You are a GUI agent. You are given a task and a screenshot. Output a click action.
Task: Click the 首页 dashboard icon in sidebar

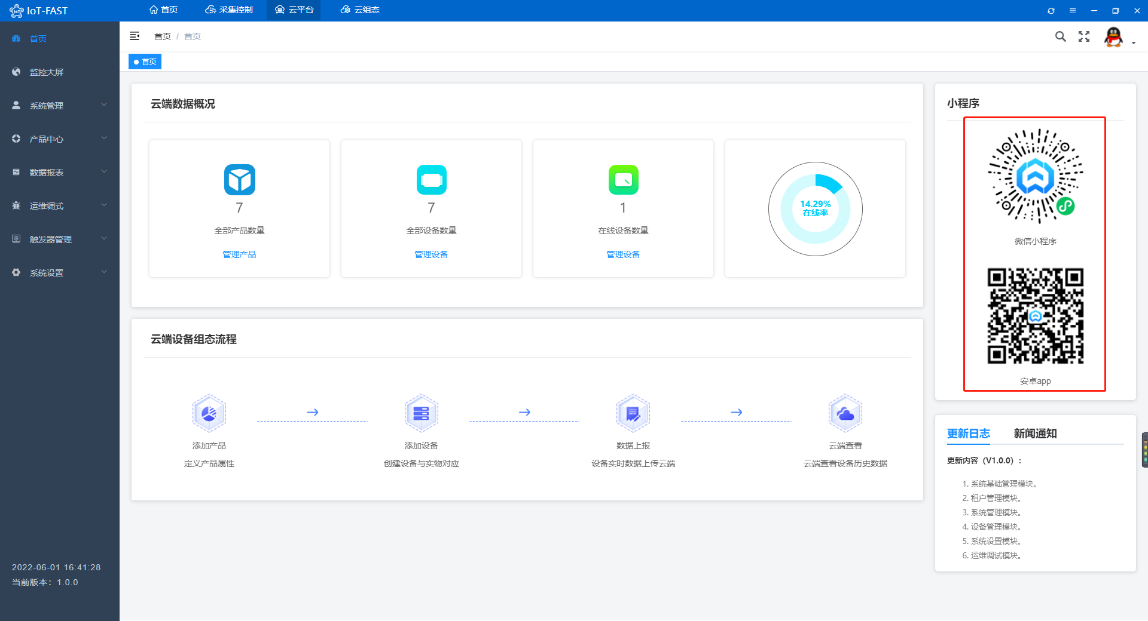[x=16, y=38]
